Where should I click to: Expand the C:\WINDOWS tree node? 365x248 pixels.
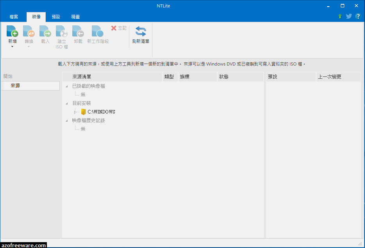pyautogui.click(x=75, y=112)
